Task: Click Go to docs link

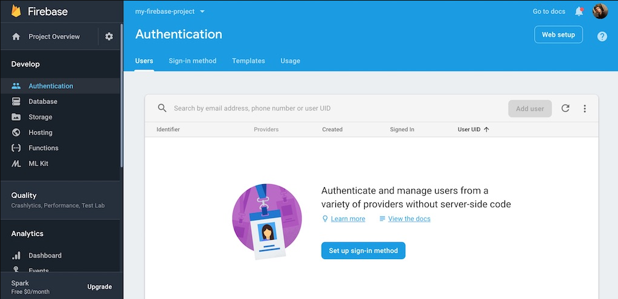Action: [549, 11]
